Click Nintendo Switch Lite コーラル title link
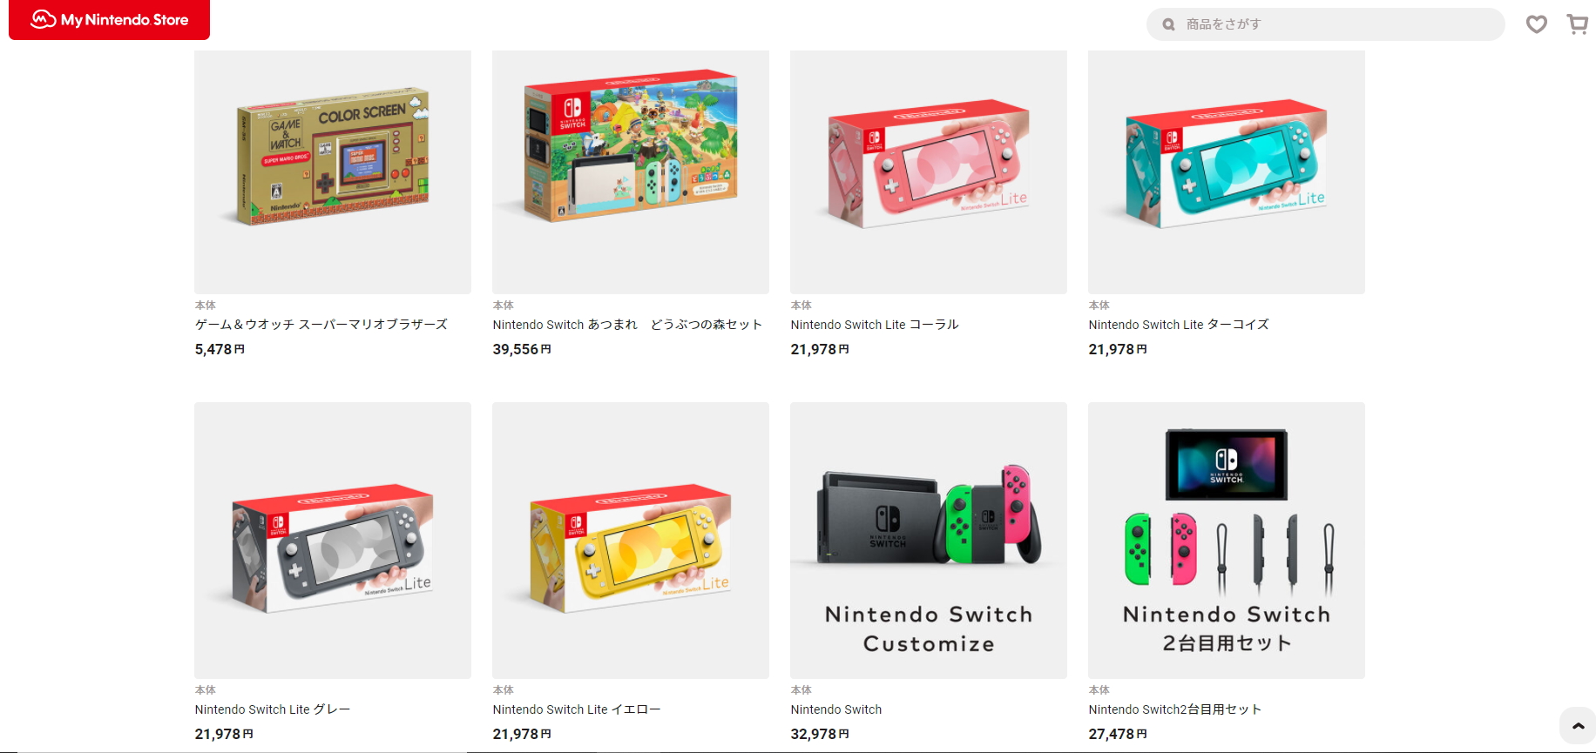Screen dimensions: 1596x753 [x=875, y=325]
